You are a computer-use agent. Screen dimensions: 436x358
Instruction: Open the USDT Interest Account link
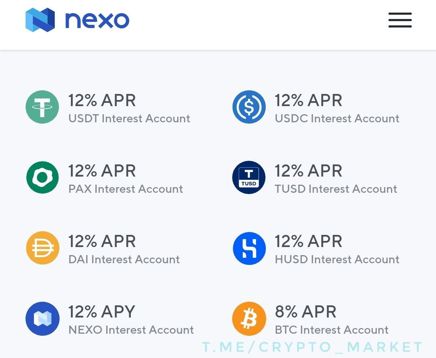coord(129,118)
